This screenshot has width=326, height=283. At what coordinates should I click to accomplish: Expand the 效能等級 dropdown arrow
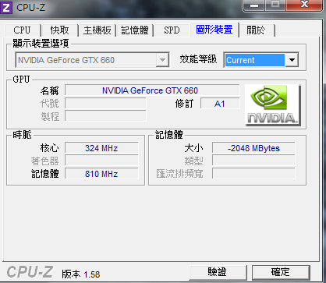click(292, 60)
